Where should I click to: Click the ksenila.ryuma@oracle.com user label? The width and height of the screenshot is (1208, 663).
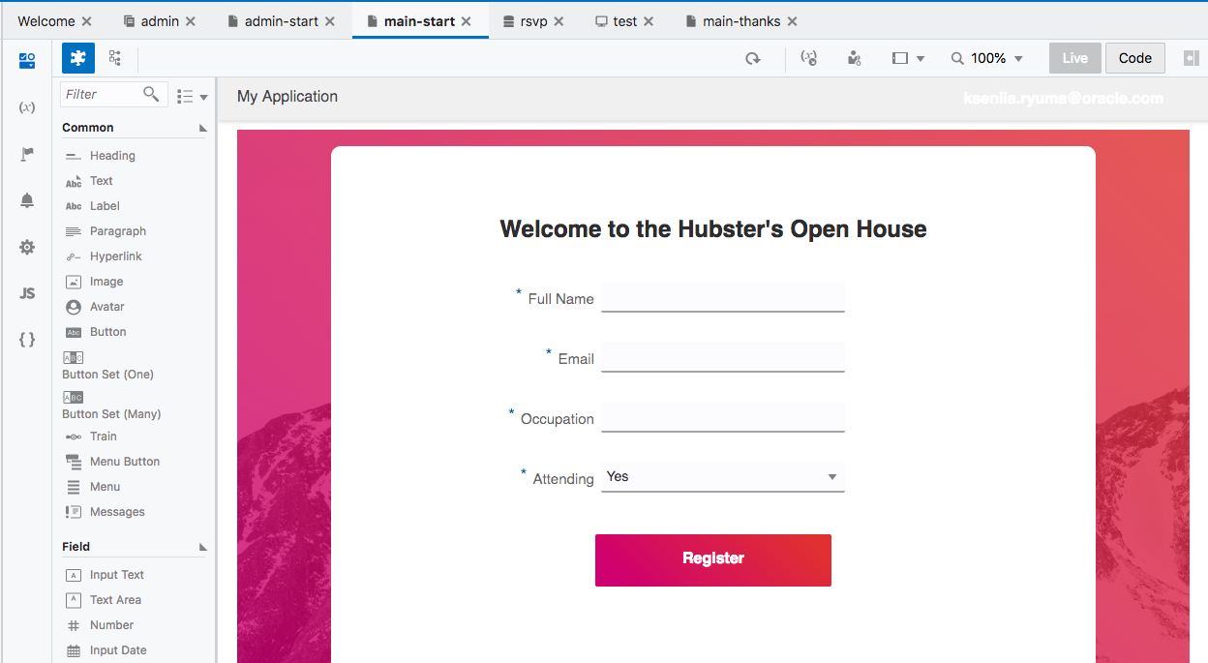(1063, 99)
